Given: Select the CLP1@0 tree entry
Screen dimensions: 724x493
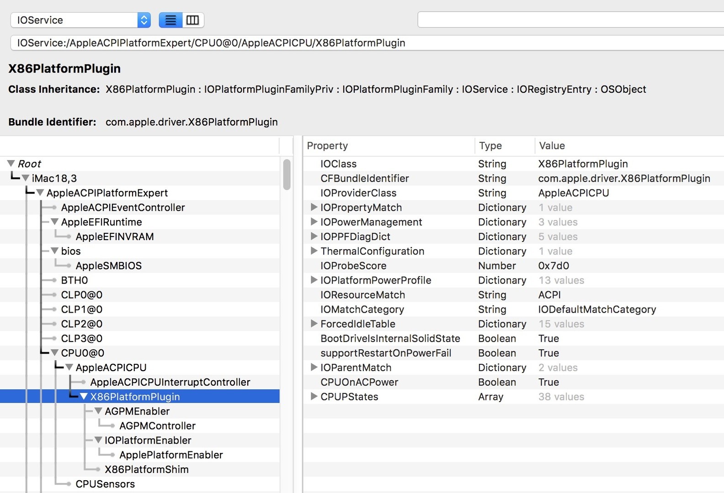Looking at the screenshot, I should coord(82,309).
